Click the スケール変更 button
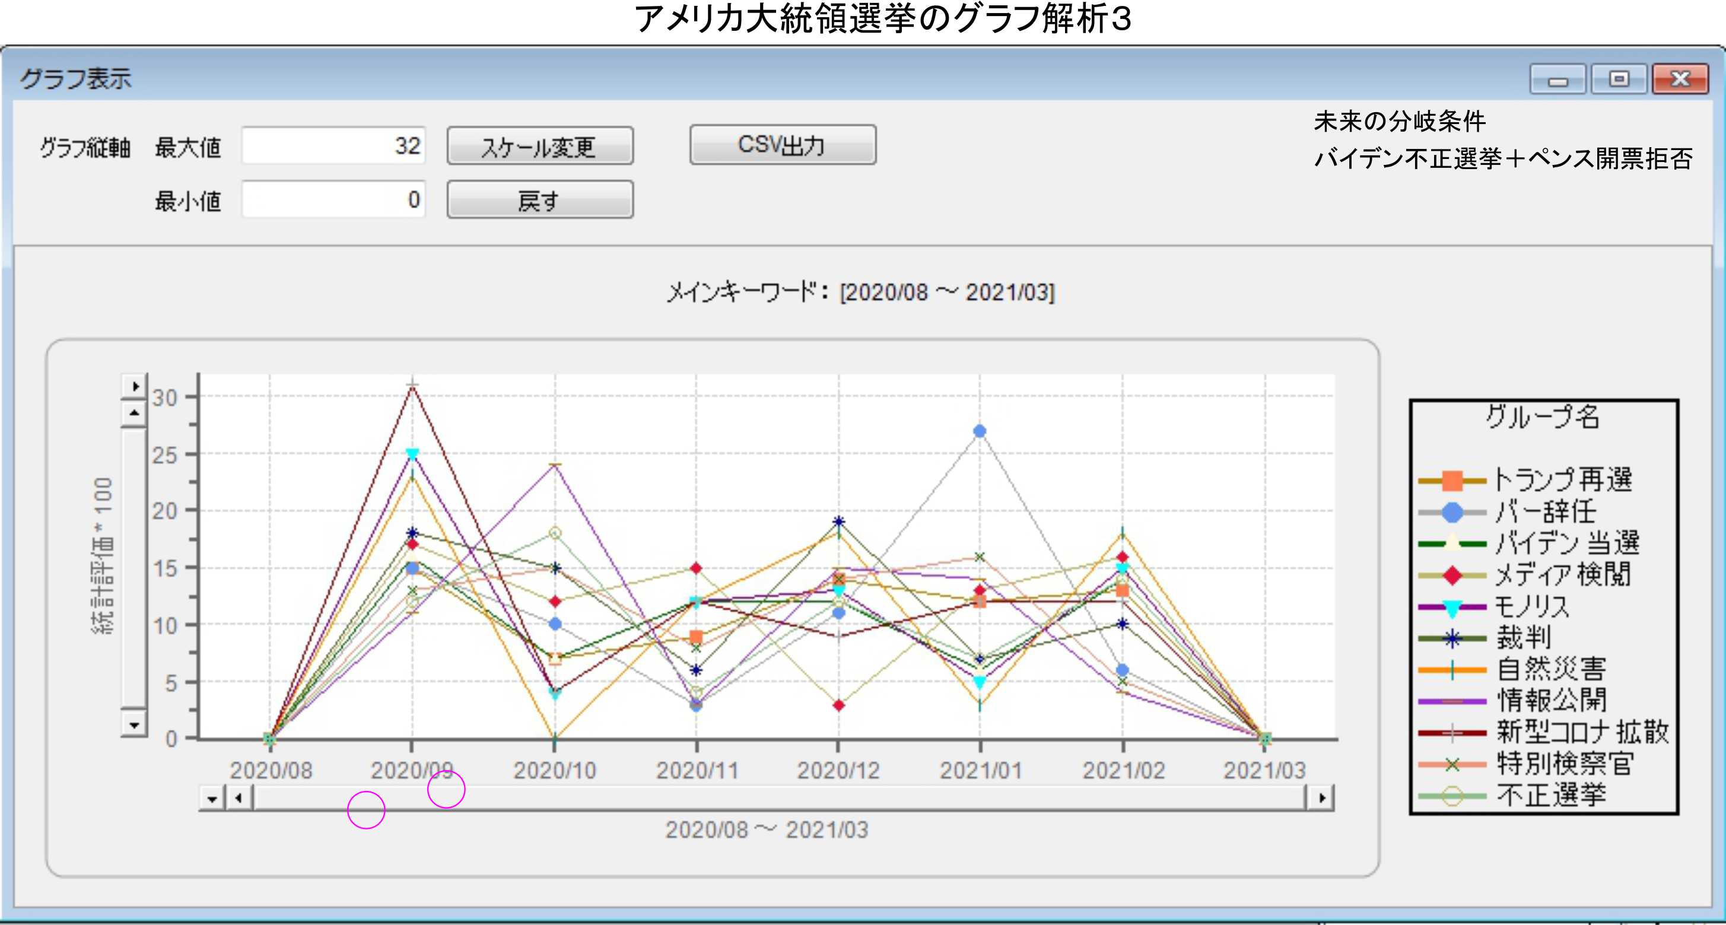The width and height of the screenshot is (1726, 925). 539,146
